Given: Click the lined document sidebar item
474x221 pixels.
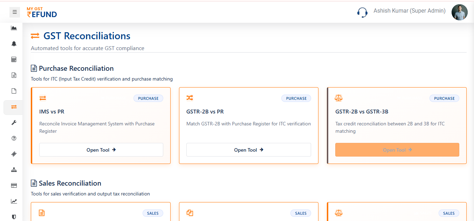Looking at the screenshot, I should tap(14, 75).
